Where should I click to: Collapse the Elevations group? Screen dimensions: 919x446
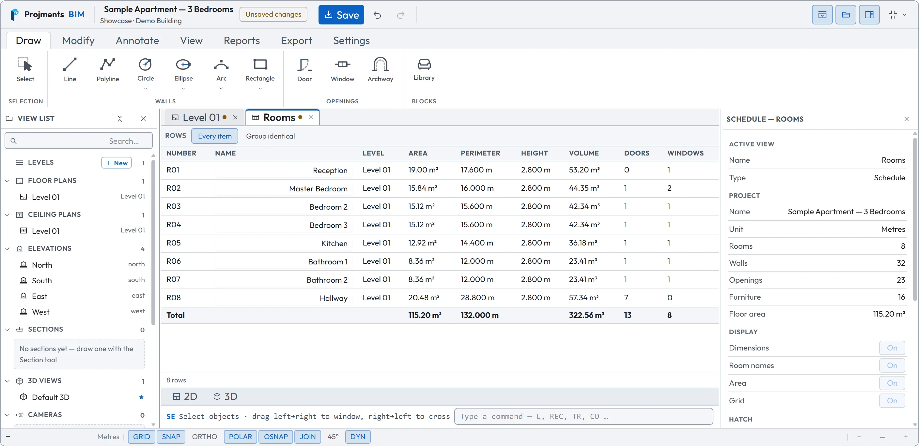(x=7, y=248)
